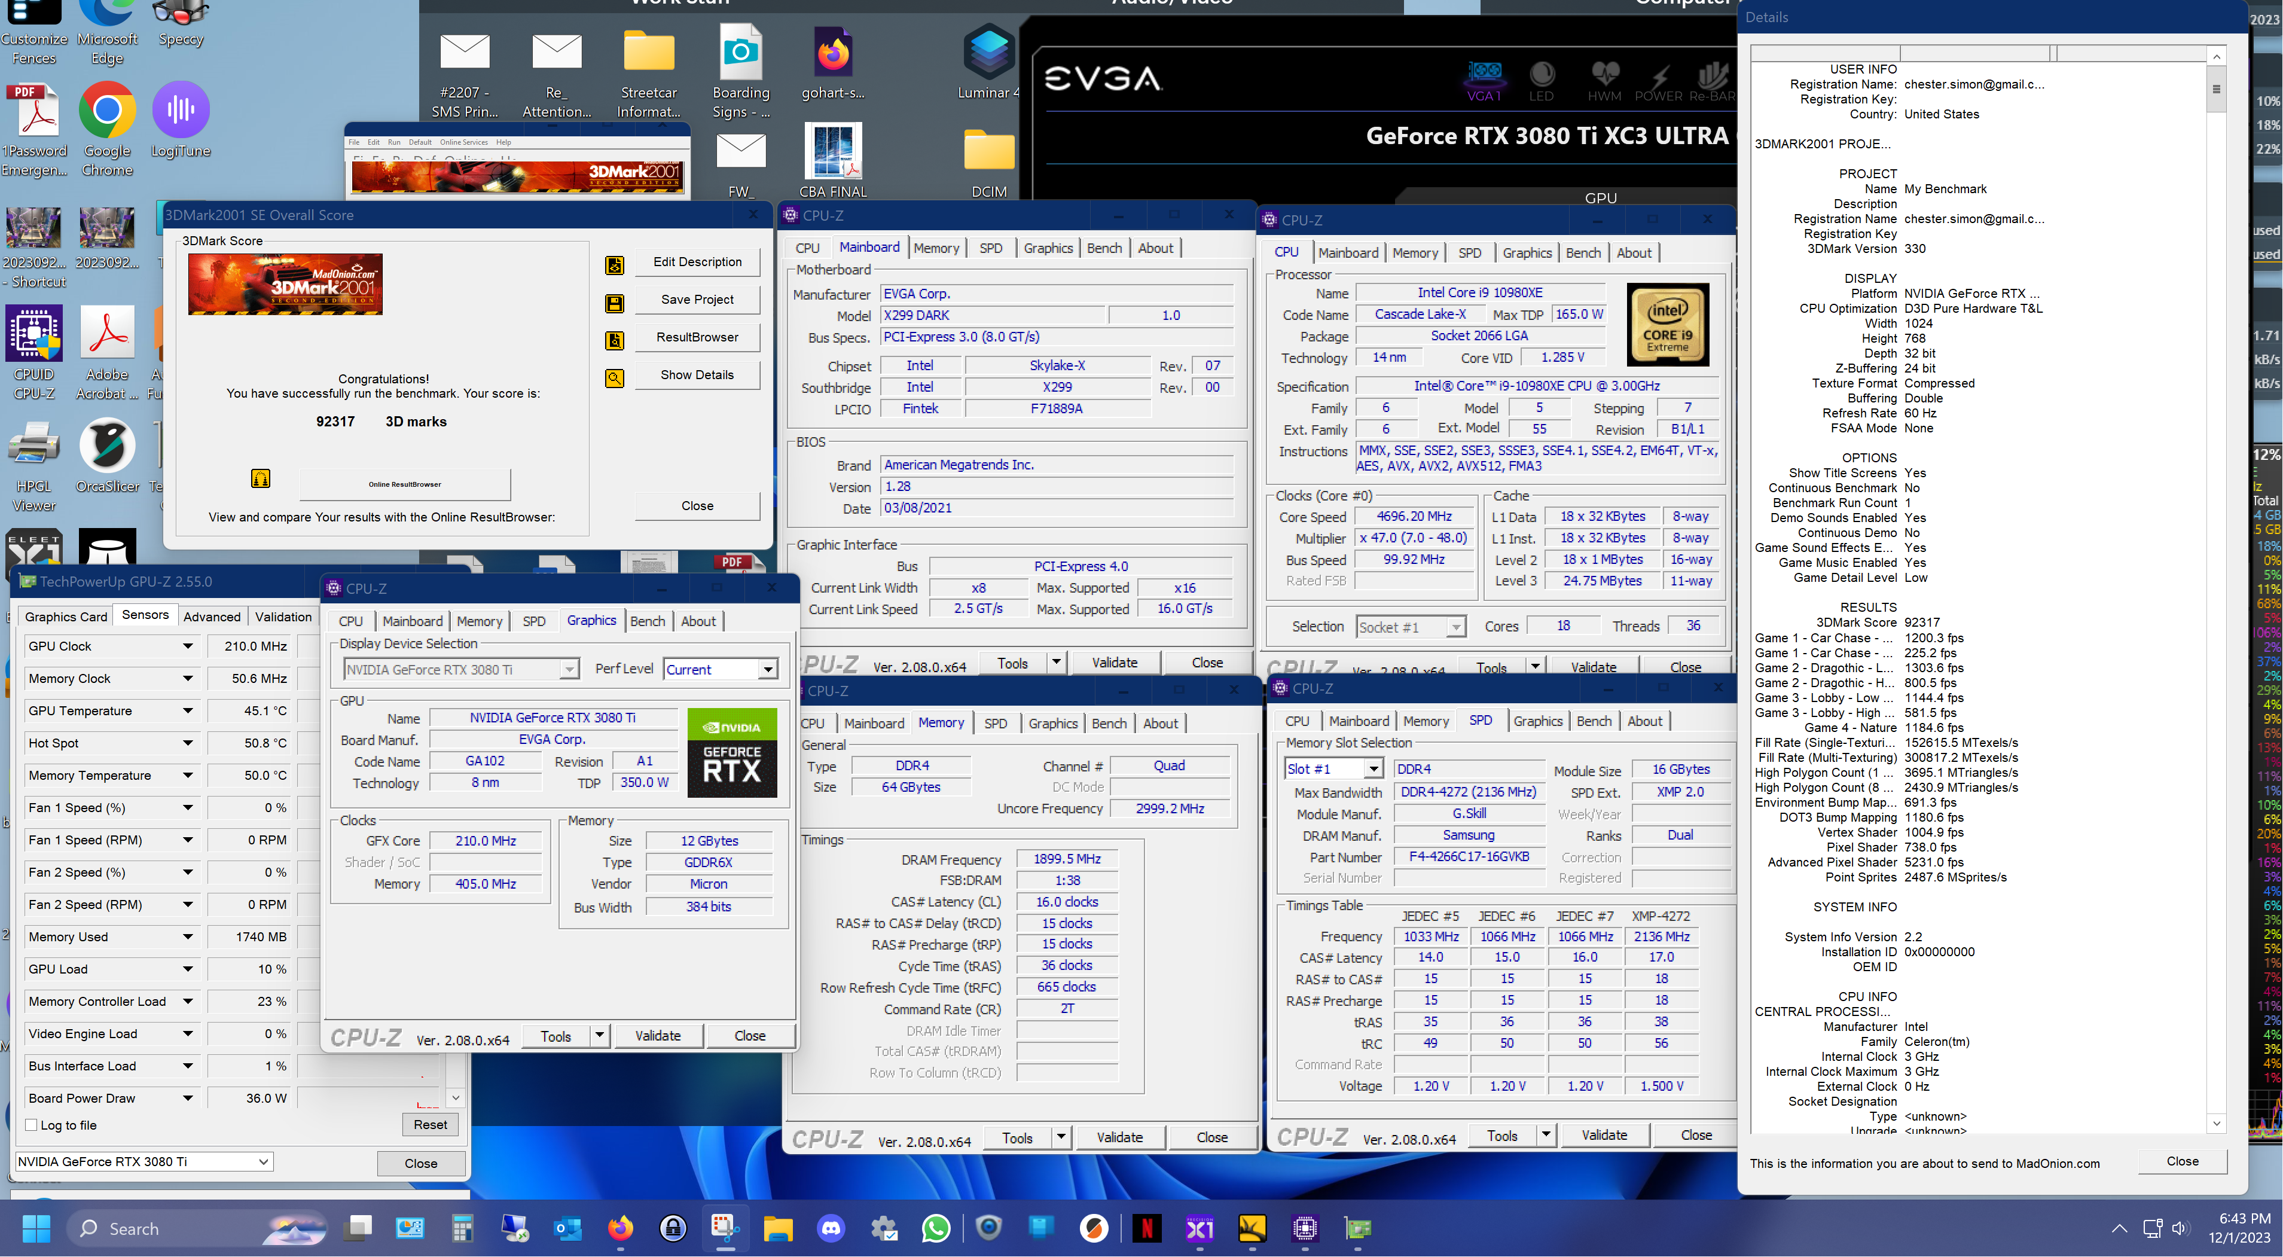Expand the Tools arrow in CPU-Z Memory window

tap(1061, 1137)
